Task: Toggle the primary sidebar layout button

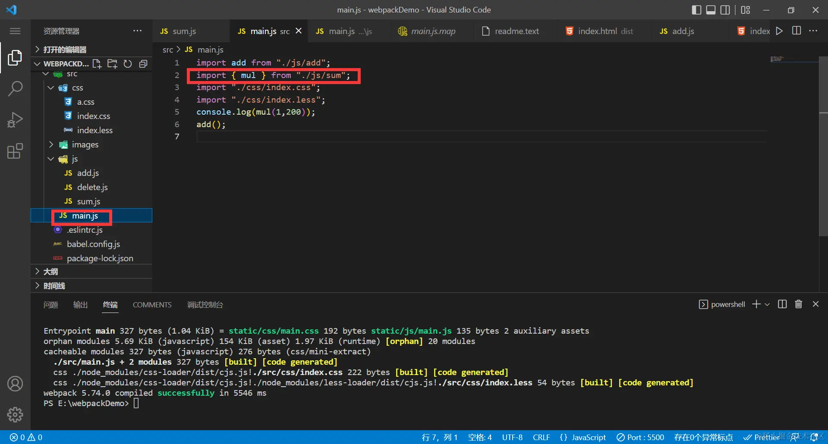Action: [696, 10]
